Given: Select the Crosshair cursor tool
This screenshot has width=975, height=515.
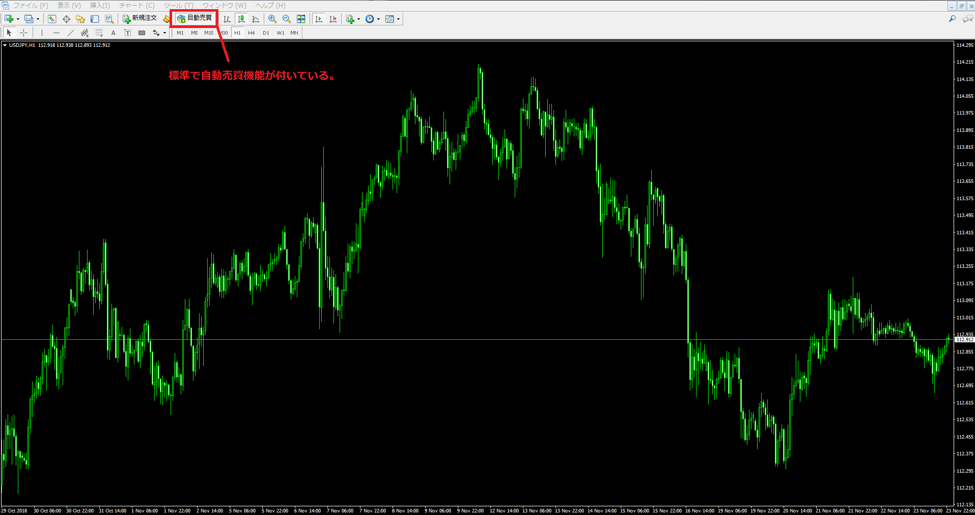Looking at the screenshot, I should [23, 33].
